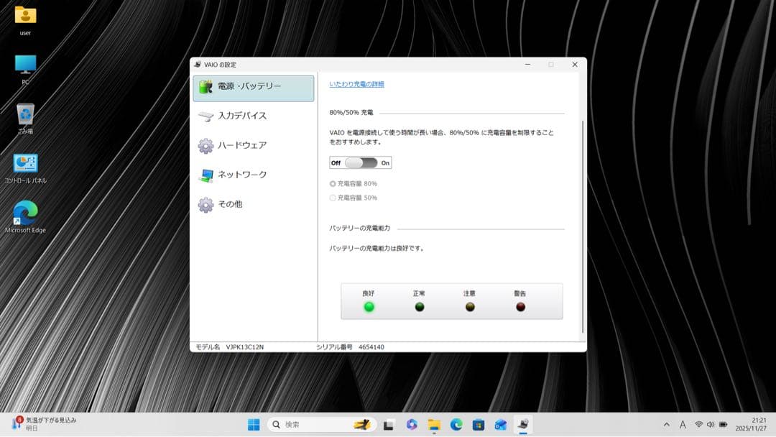Open その他 settings using its gear icon
Image resolution: width=776 pixels, height=437 pixels.
click(x=207, y=203)
